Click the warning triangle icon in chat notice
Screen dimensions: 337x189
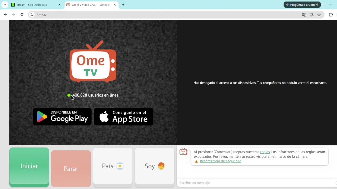(x=196, y=161)
